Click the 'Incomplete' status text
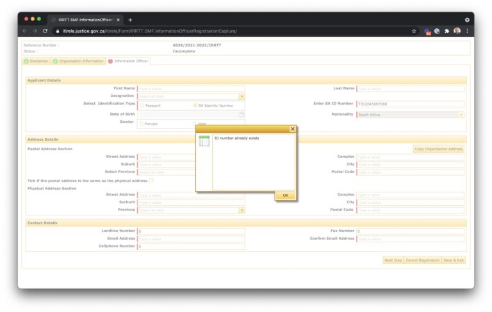This screenshot has width=492, height=312. point(184,51)
